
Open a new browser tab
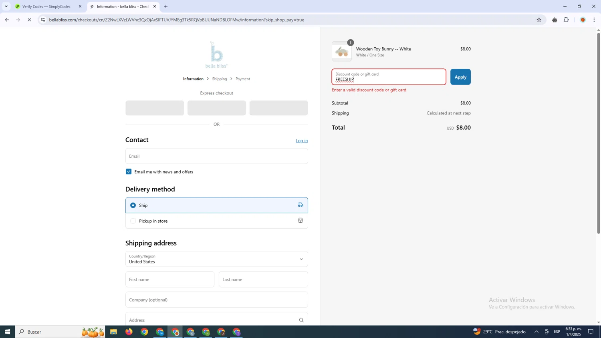click(166, 6)
